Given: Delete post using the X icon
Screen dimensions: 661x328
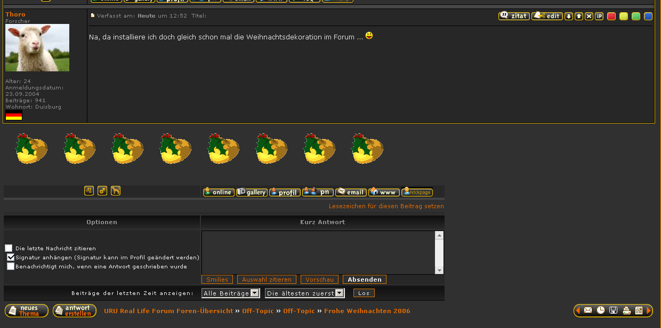Looking at the screenshot, I should (589, 16).
